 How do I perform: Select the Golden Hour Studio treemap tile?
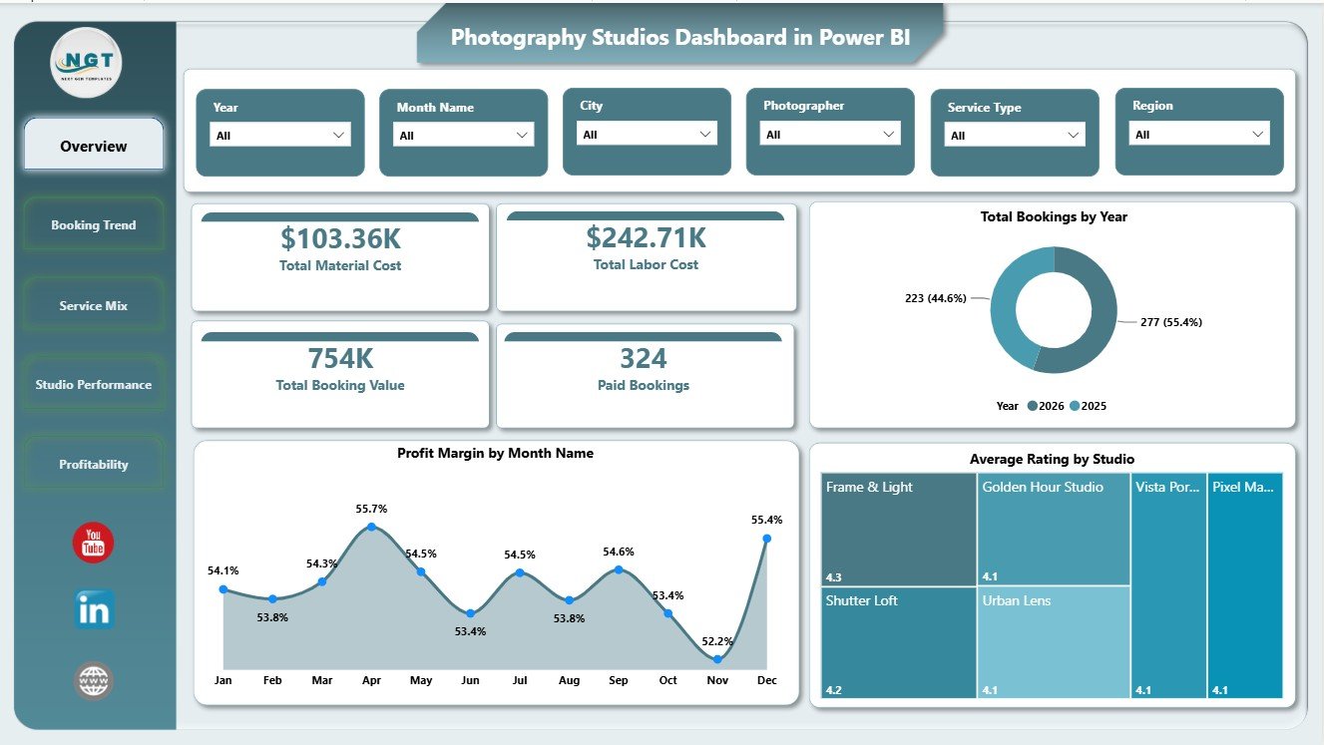[x=1054, y=529]
